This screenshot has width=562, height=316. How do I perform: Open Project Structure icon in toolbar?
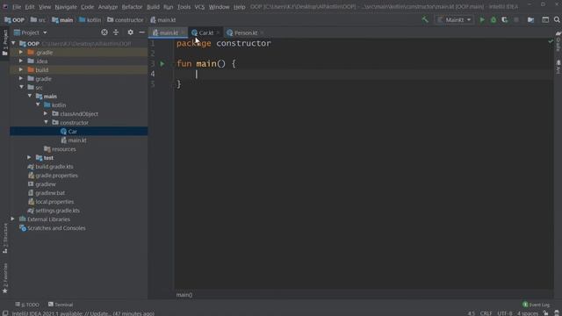tap(530, 20)
